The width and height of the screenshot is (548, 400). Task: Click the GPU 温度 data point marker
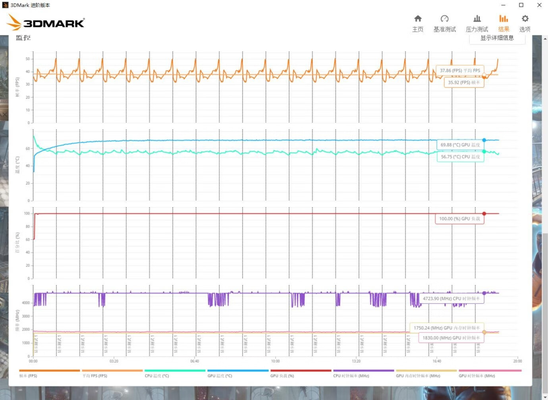click(x=484, y=140)
